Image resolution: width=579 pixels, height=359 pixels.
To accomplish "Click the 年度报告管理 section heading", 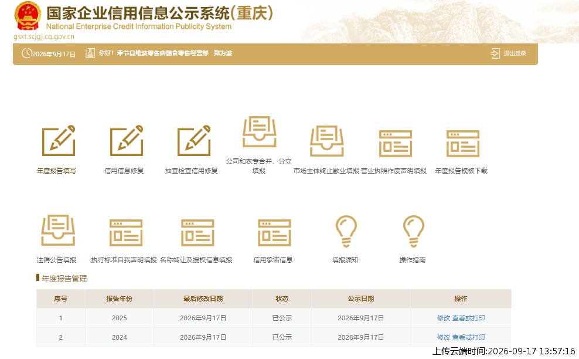I will coord(64,279).
